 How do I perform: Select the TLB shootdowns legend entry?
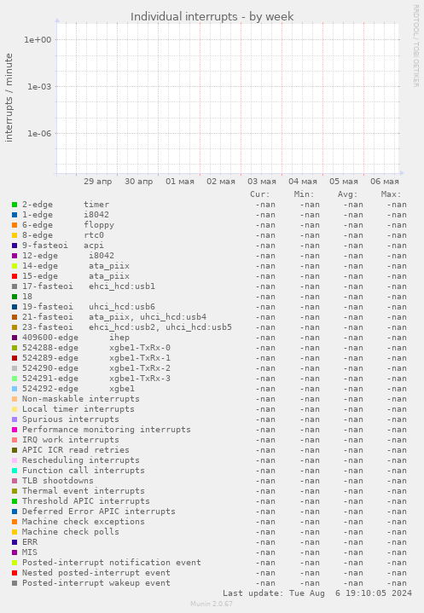point(58,481)
